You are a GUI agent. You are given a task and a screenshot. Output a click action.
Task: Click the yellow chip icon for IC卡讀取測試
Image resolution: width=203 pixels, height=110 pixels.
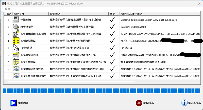click(x=16, y=41)
